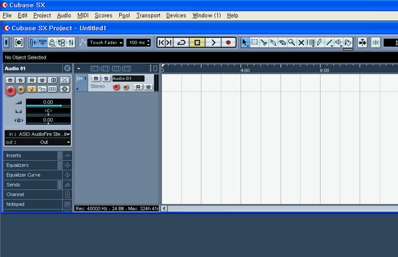398x257 pixels.
Task: Select the Mute X tool
Action: [x=301, y=43]
